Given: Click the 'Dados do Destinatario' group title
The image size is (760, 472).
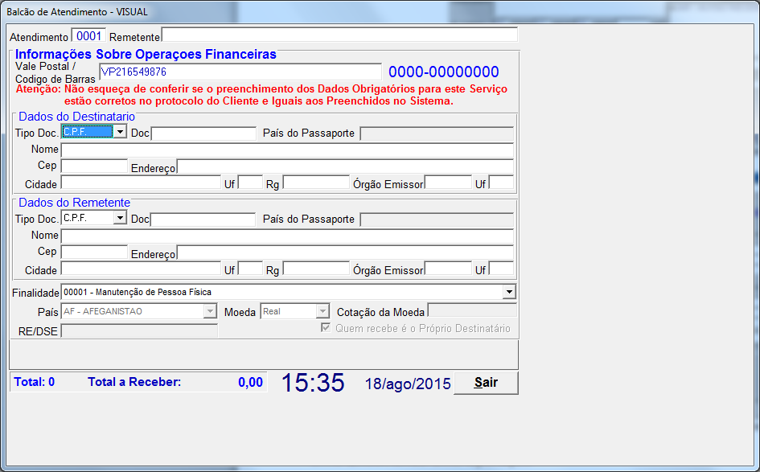Looking at the screenshot, I should point(76,117).
